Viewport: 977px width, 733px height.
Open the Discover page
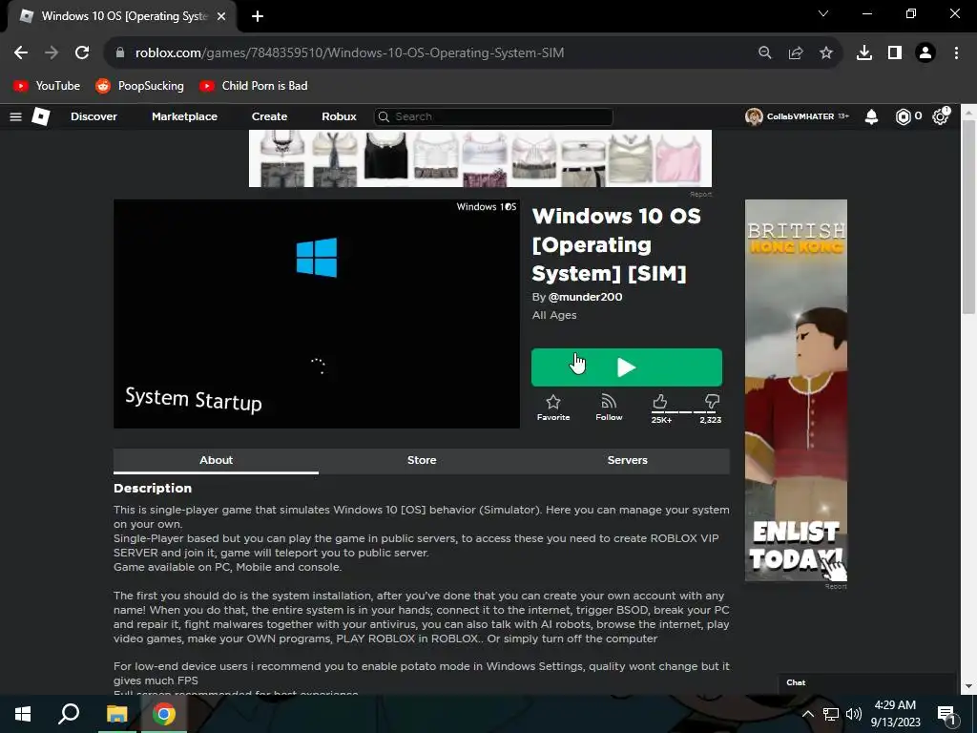[x=94, y=116]
